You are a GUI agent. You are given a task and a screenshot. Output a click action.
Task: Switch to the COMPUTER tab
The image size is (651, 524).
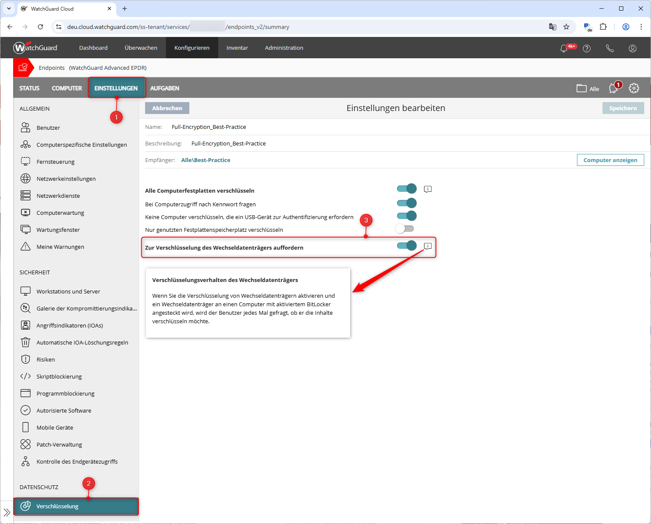[67, 88]
